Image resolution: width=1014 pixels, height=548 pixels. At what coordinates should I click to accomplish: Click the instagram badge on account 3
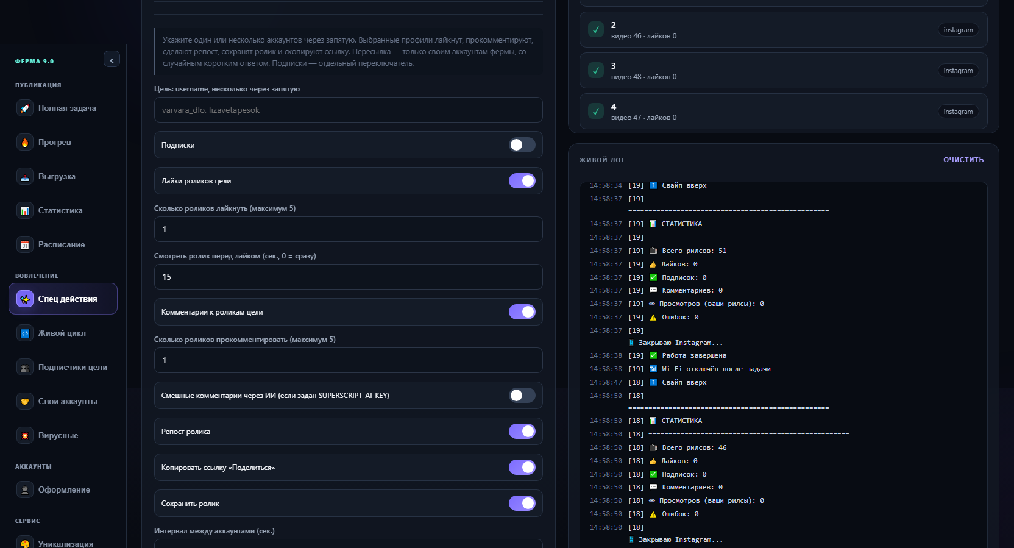pos(958,71)
